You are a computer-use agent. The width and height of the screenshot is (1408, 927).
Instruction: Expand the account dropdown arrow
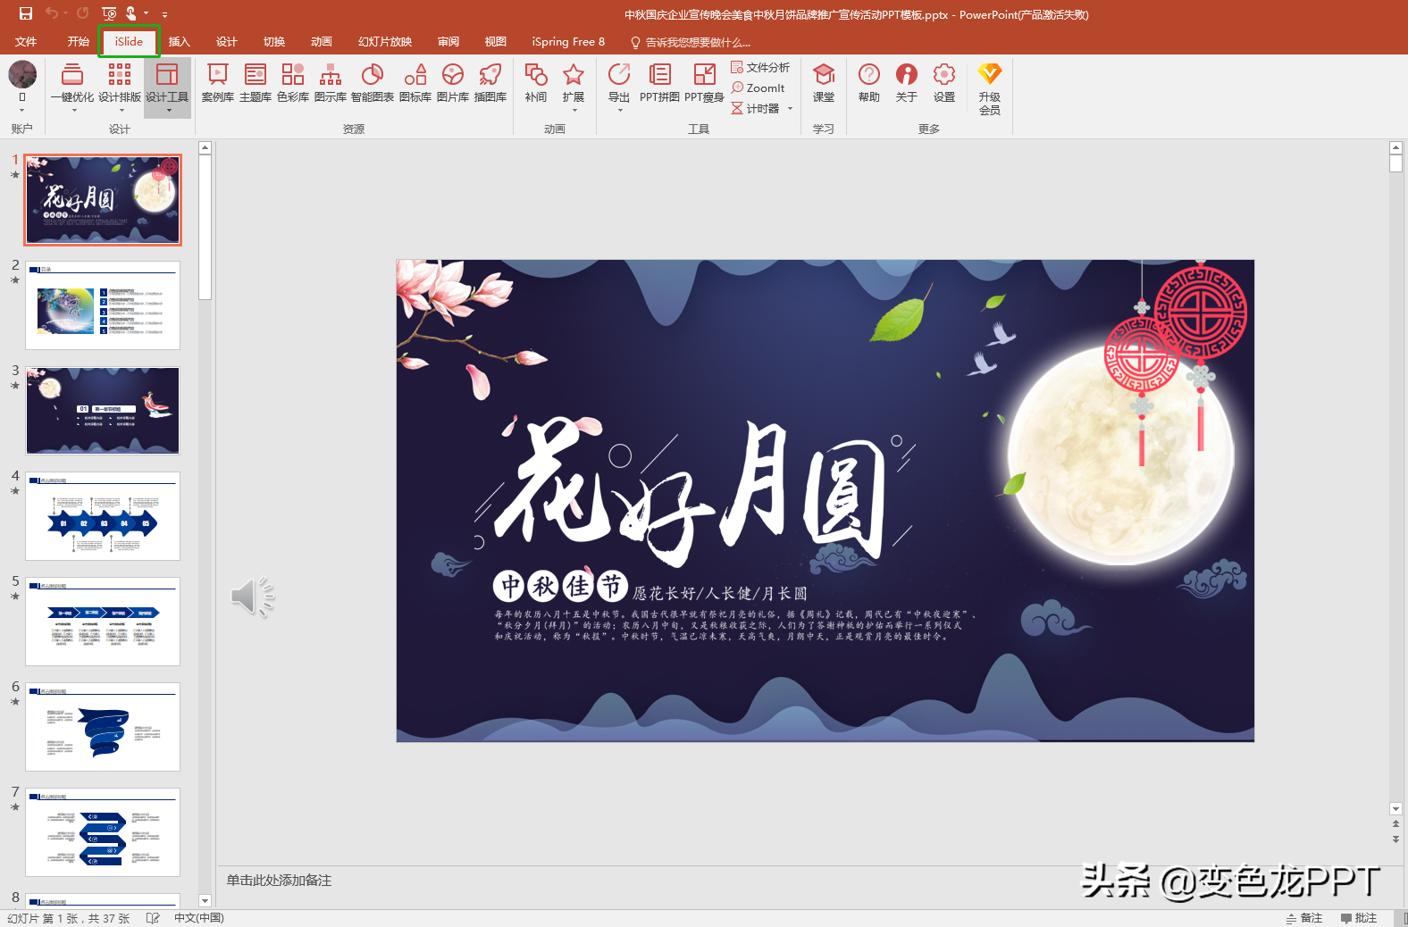(22, 111)
